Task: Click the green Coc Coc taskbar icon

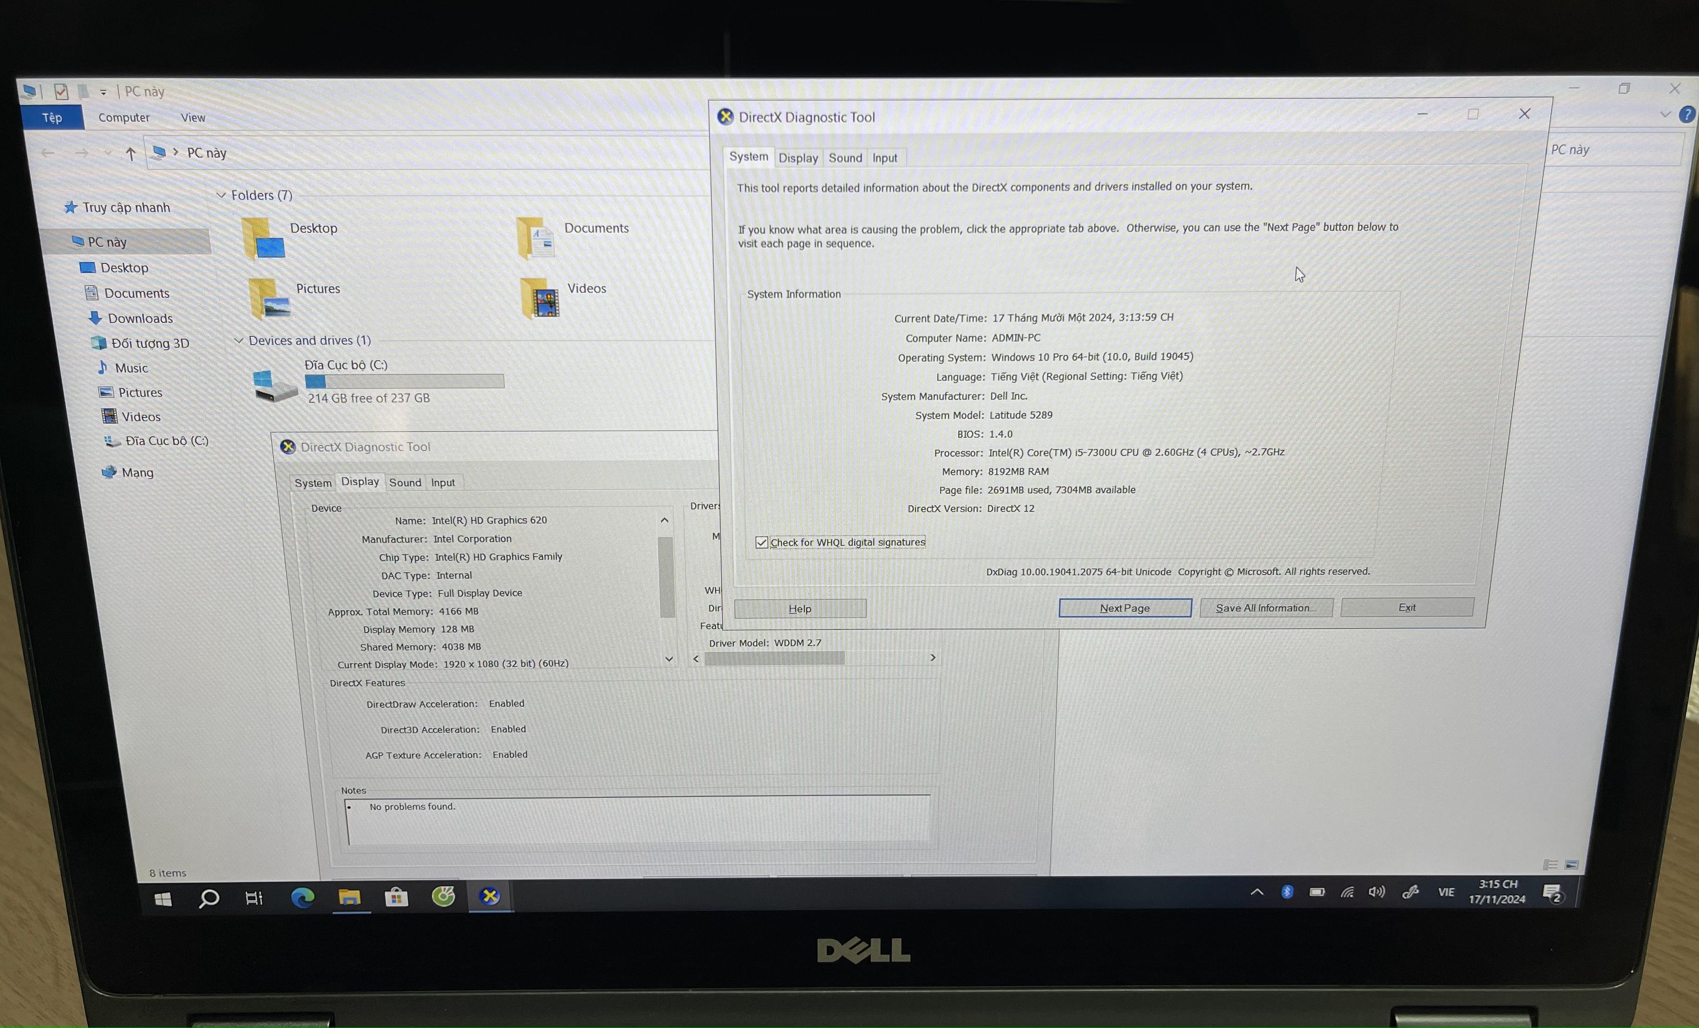Action: point(443,897)
